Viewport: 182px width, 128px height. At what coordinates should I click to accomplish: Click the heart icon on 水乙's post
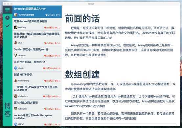tap(45, 43)
